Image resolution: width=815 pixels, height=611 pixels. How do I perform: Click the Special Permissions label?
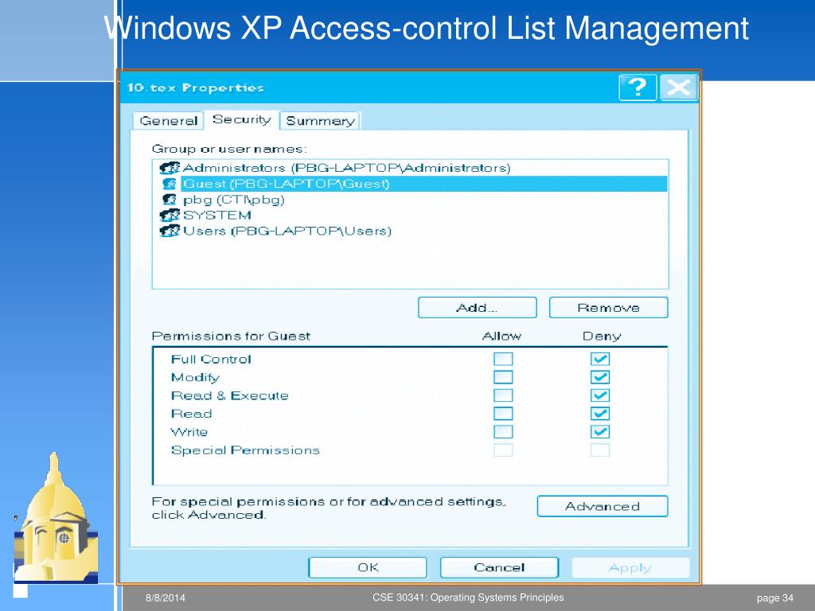245,450
